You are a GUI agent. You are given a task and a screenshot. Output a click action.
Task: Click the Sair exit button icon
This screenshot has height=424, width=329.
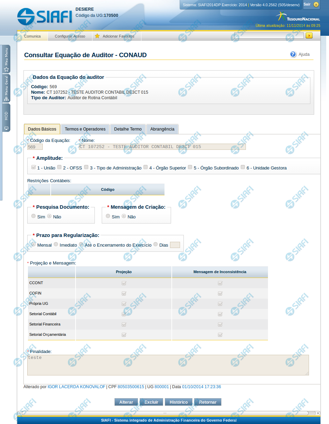pyautogui.click(x=316, y=4)
